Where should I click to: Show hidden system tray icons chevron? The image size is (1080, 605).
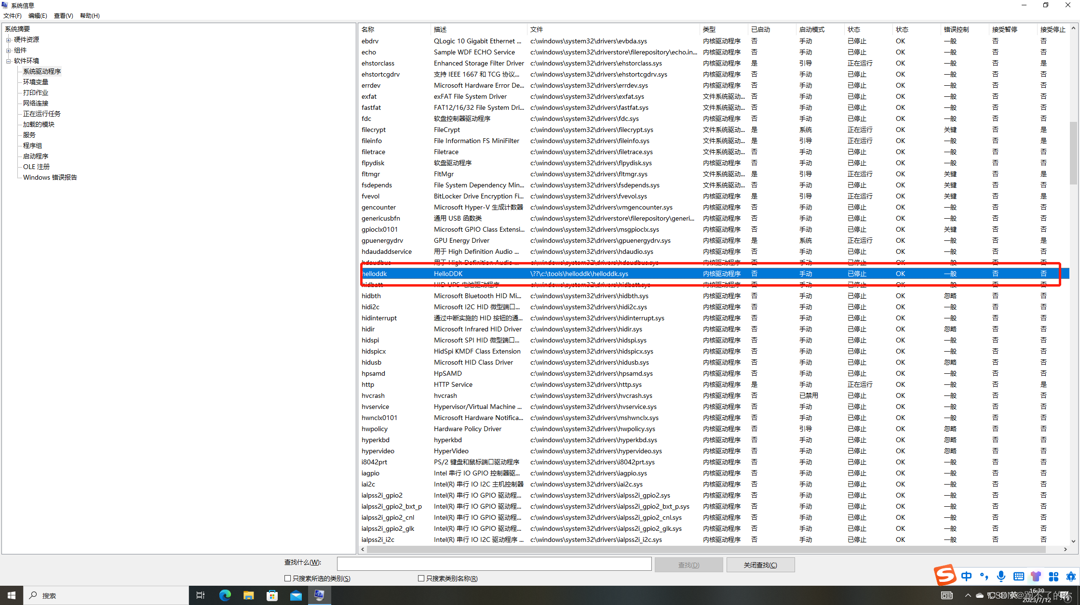click(x=968, y=595)
